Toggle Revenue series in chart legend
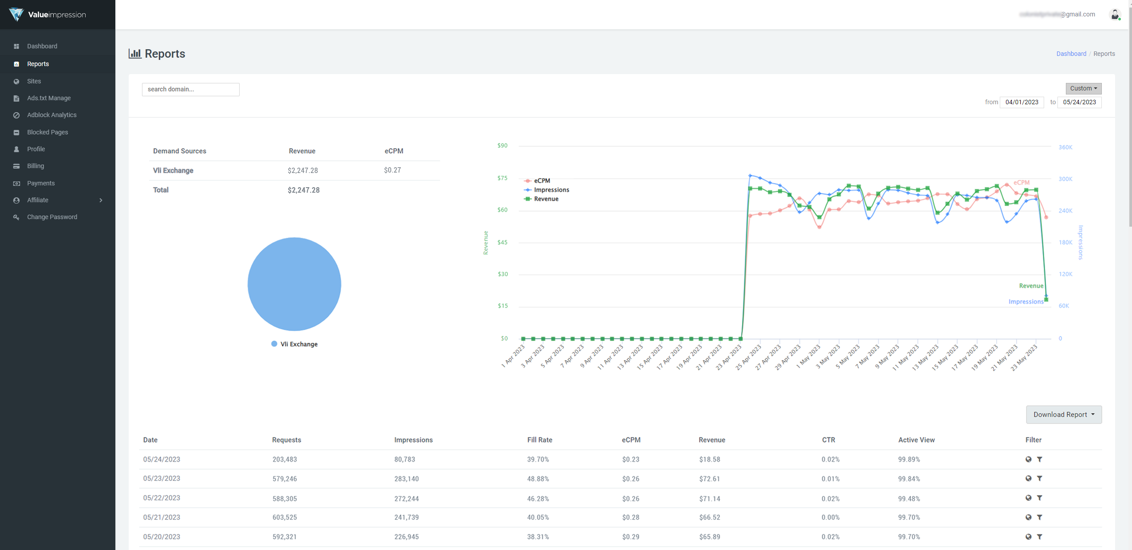The image size is (1132, 550). 545,199
